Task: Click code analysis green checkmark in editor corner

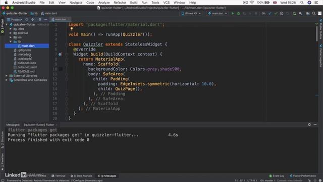Action: point(316,24)
